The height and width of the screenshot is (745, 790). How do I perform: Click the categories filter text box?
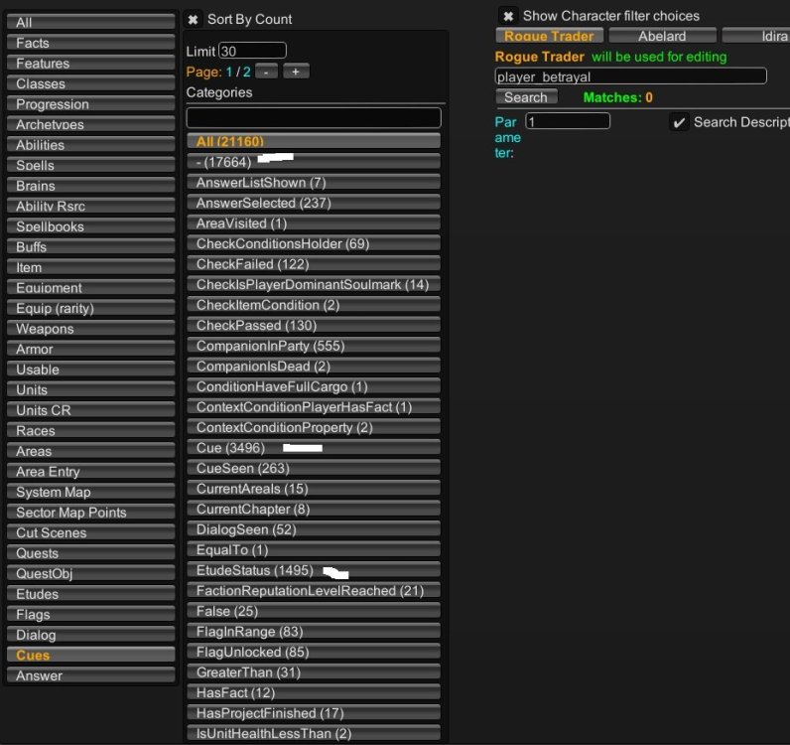coord(314,117)
